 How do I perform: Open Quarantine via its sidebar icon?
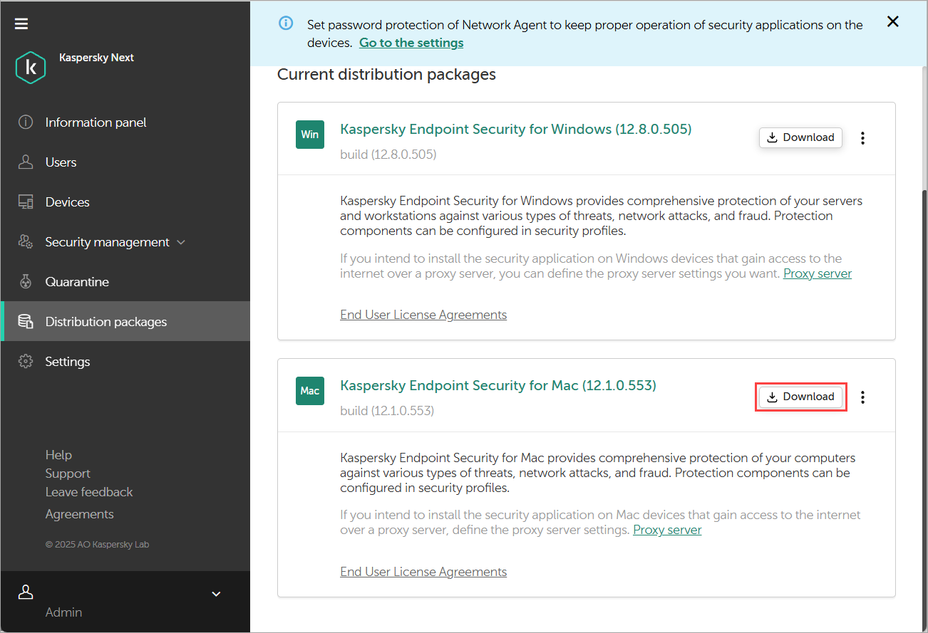pyautogui.click(x=25, y=281)
